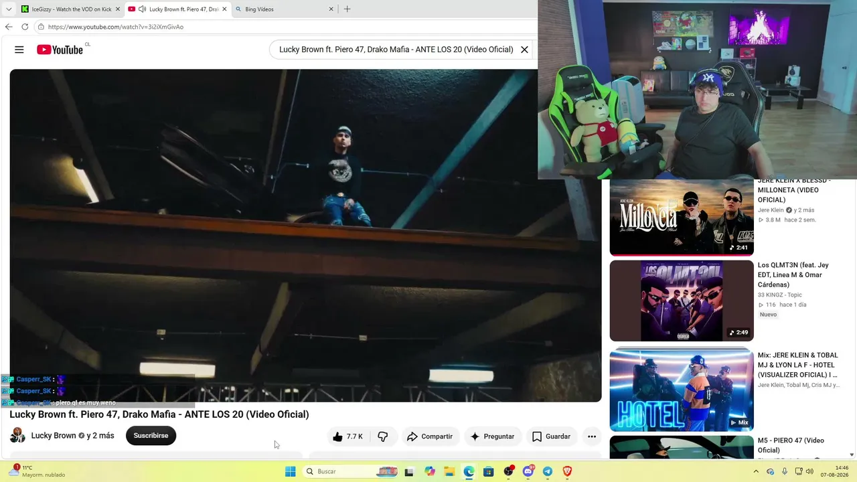The image size is (857, 482).
Task: Clear the YouTube search query
Action: [x=524, y=50]
